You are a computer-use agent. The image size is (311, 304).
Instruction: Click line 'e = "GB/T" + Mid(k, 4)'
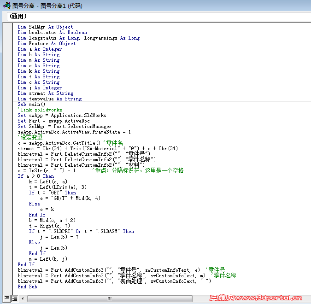[70, 199]
